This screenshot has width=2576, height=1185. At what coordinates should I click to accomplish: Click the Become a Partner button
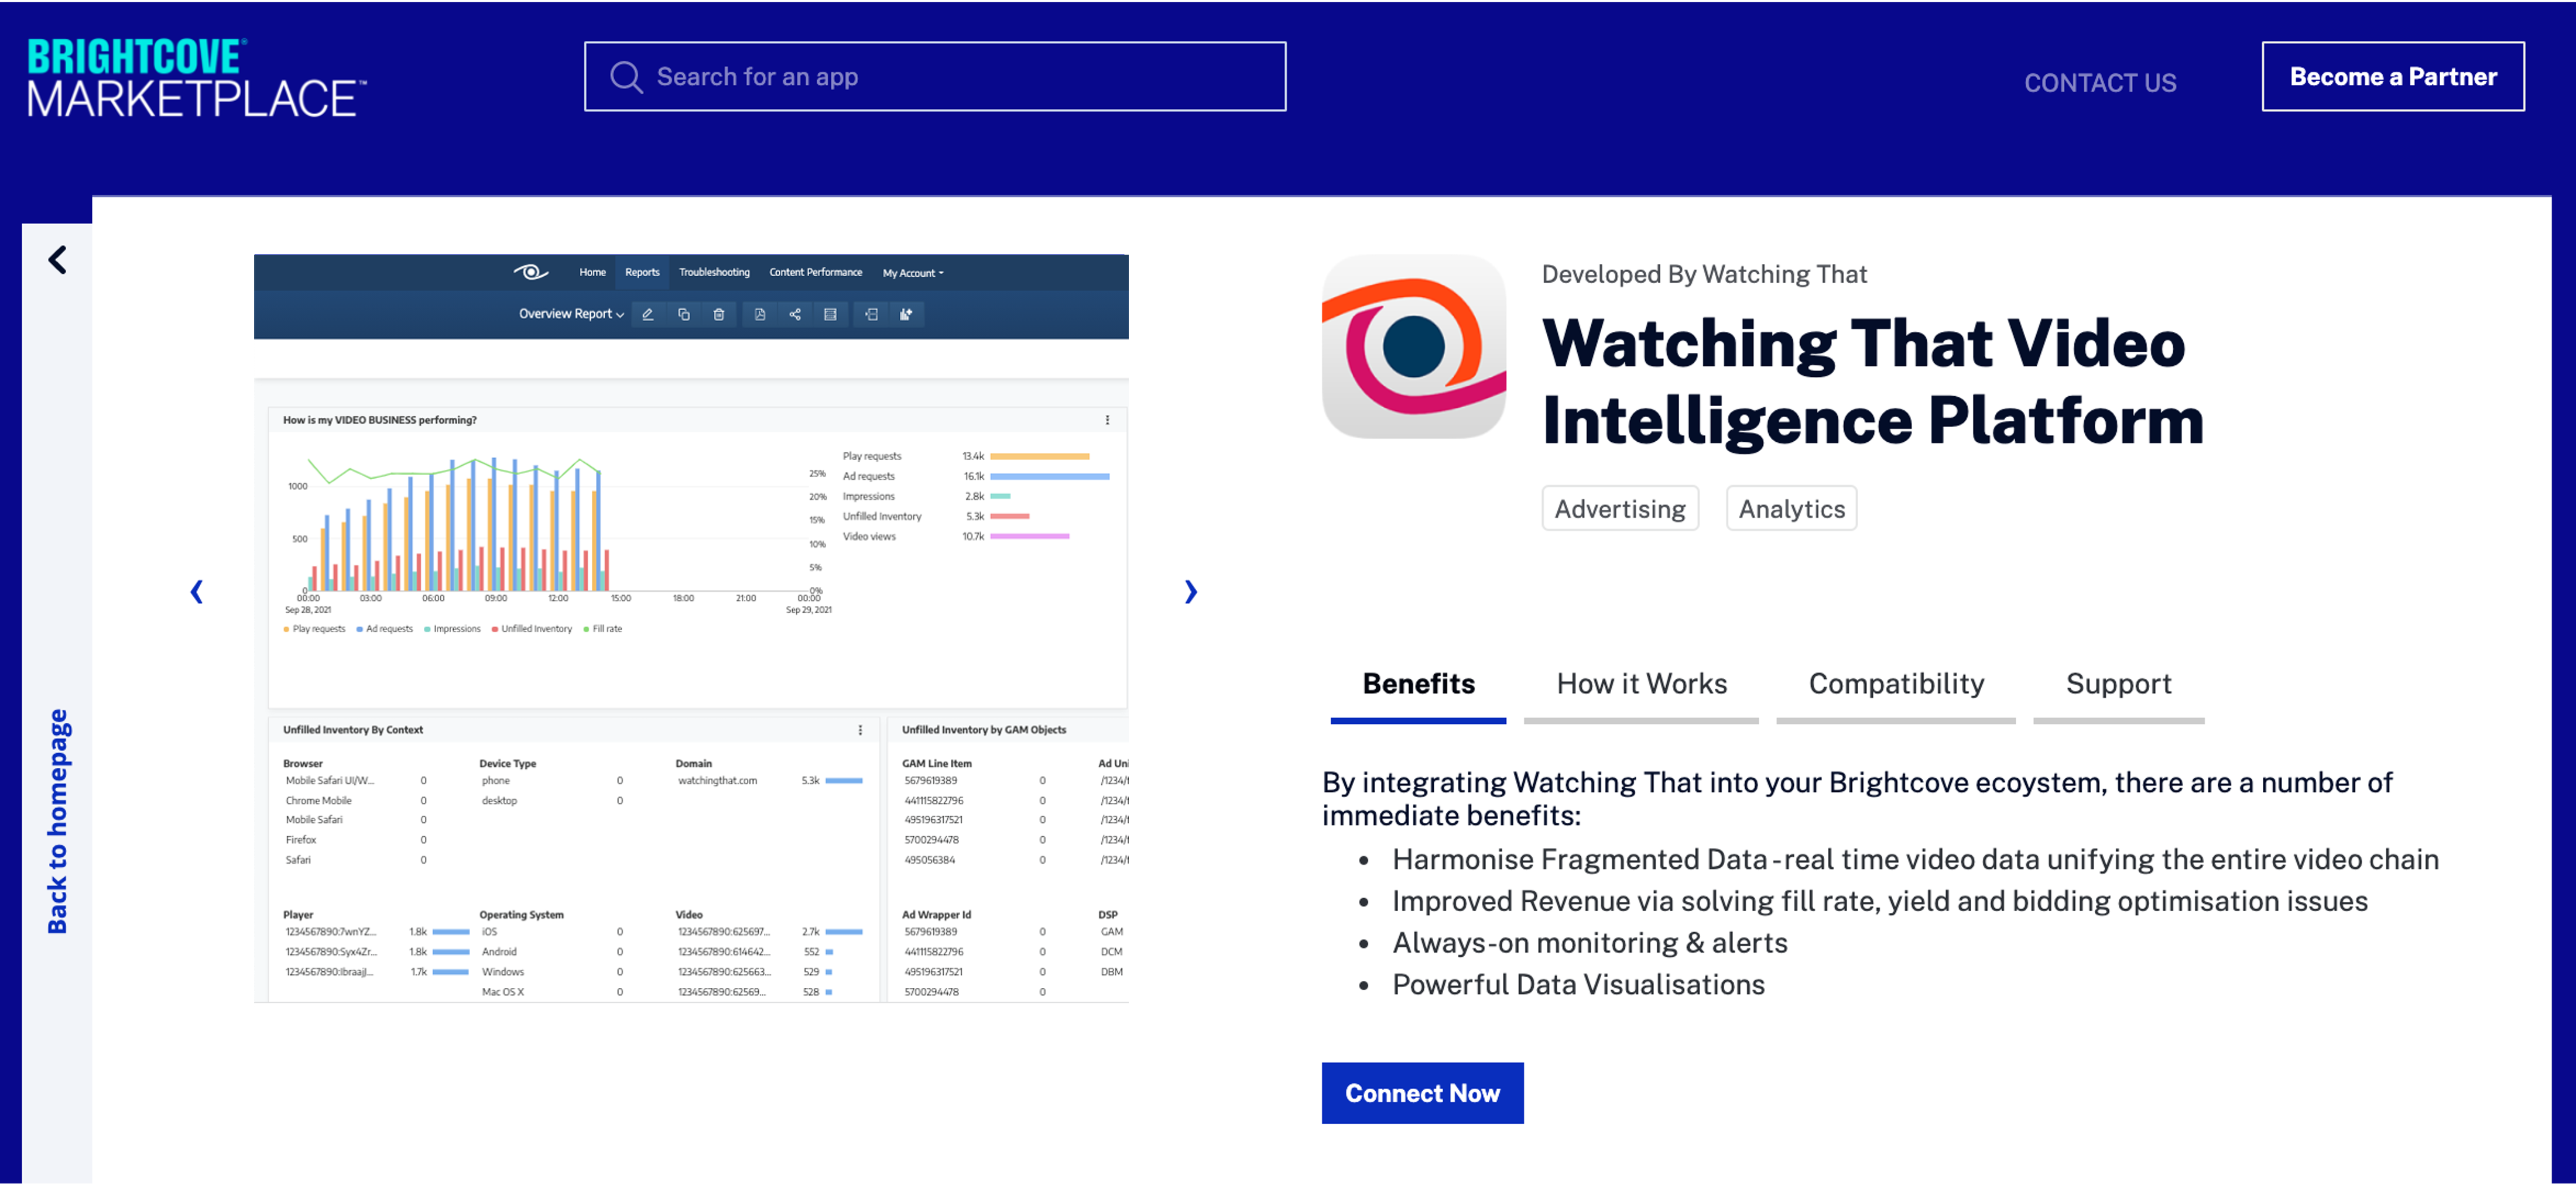[2393, 77]
